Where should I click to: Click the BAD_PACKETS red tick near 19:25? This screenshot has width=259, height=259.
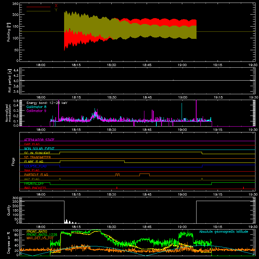[x=243, y=188]
